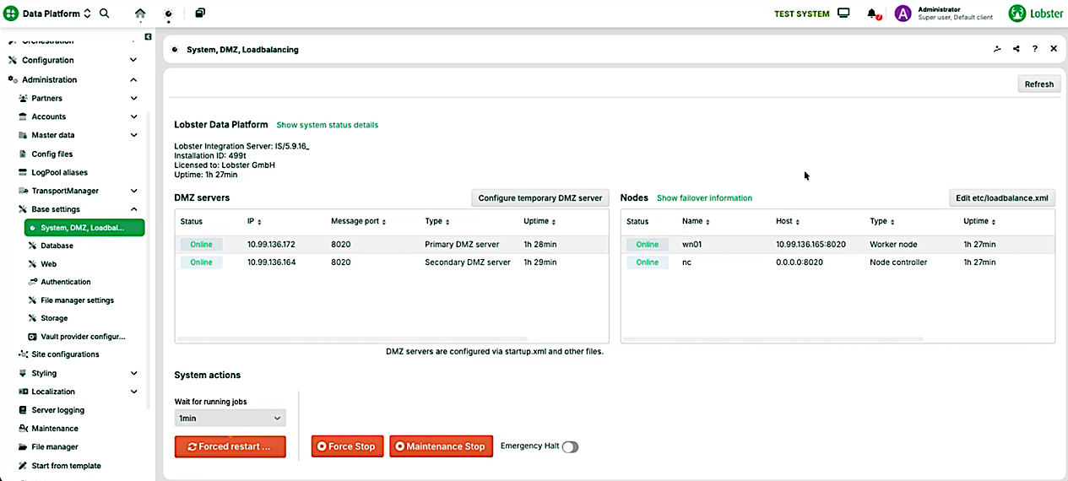Open Wait for running jobs dropdown
The width and height of the screenshot is (1068, 481).
point(230,418)
